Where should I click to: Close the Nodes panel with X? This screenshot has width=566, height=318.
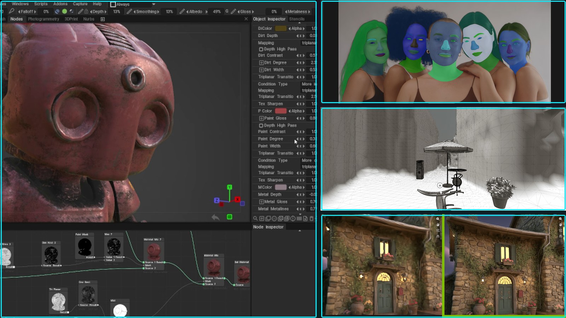tap(246, 19)
